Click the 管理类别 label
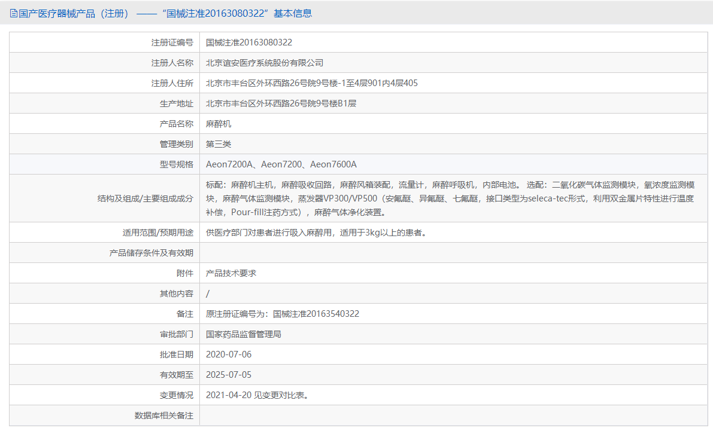The width and height of the screenshot is (713, 431). pyautogui.click(x=177, y=144)
